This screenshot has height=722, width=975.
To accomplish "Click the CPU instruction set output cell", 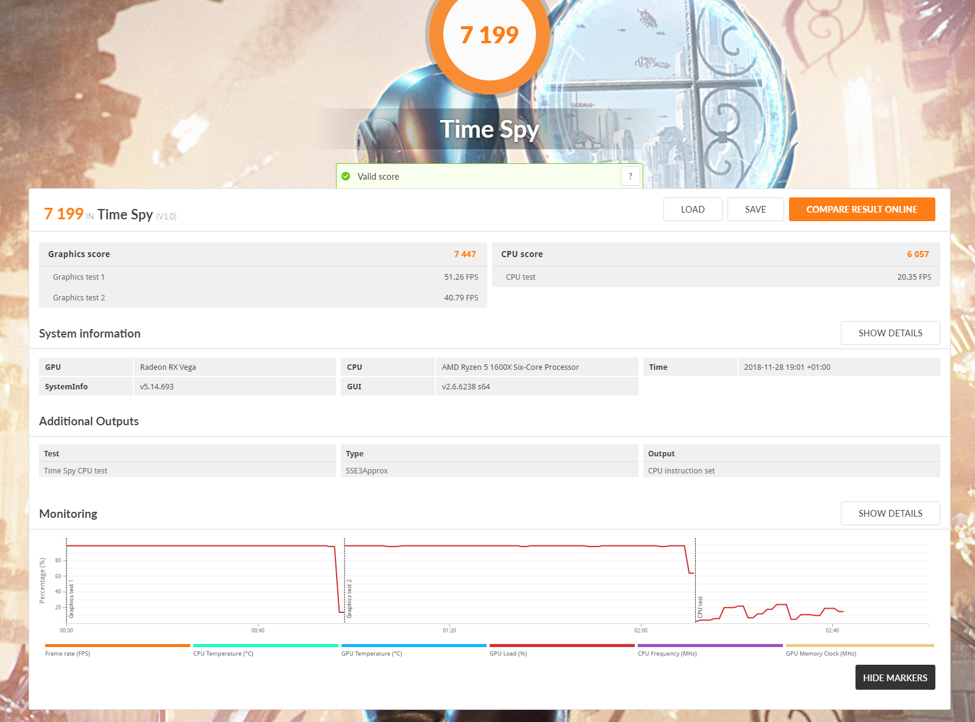I will pos(791,470).
